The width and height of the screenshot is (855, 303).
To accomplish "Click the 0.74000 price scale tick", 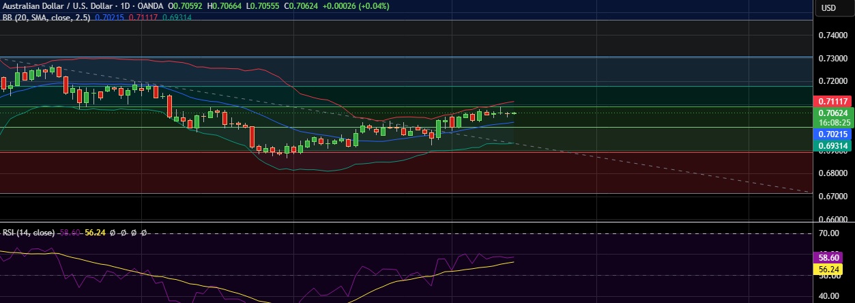I will tap(832, 35).
